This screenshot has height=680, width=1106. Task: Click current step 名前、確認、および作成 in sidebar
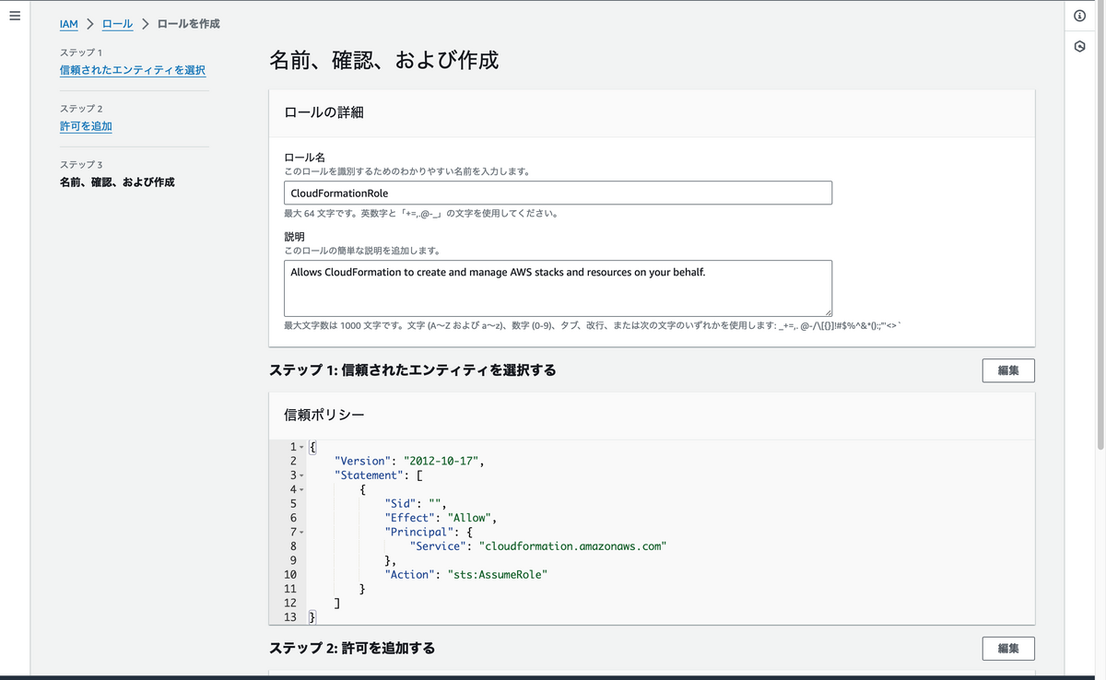point(117,182)
